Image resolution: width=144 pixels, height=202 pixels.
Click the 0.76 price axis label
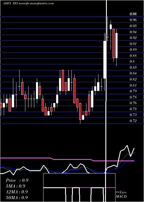coord(133,103)
